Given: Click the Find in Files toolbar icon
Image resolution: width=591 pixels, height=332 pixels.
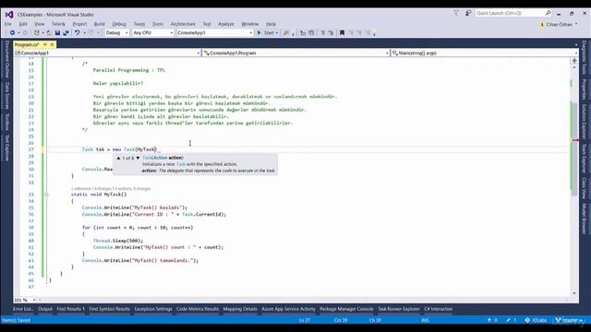Looking at the screenshot, I should click(x=286, y=33).
